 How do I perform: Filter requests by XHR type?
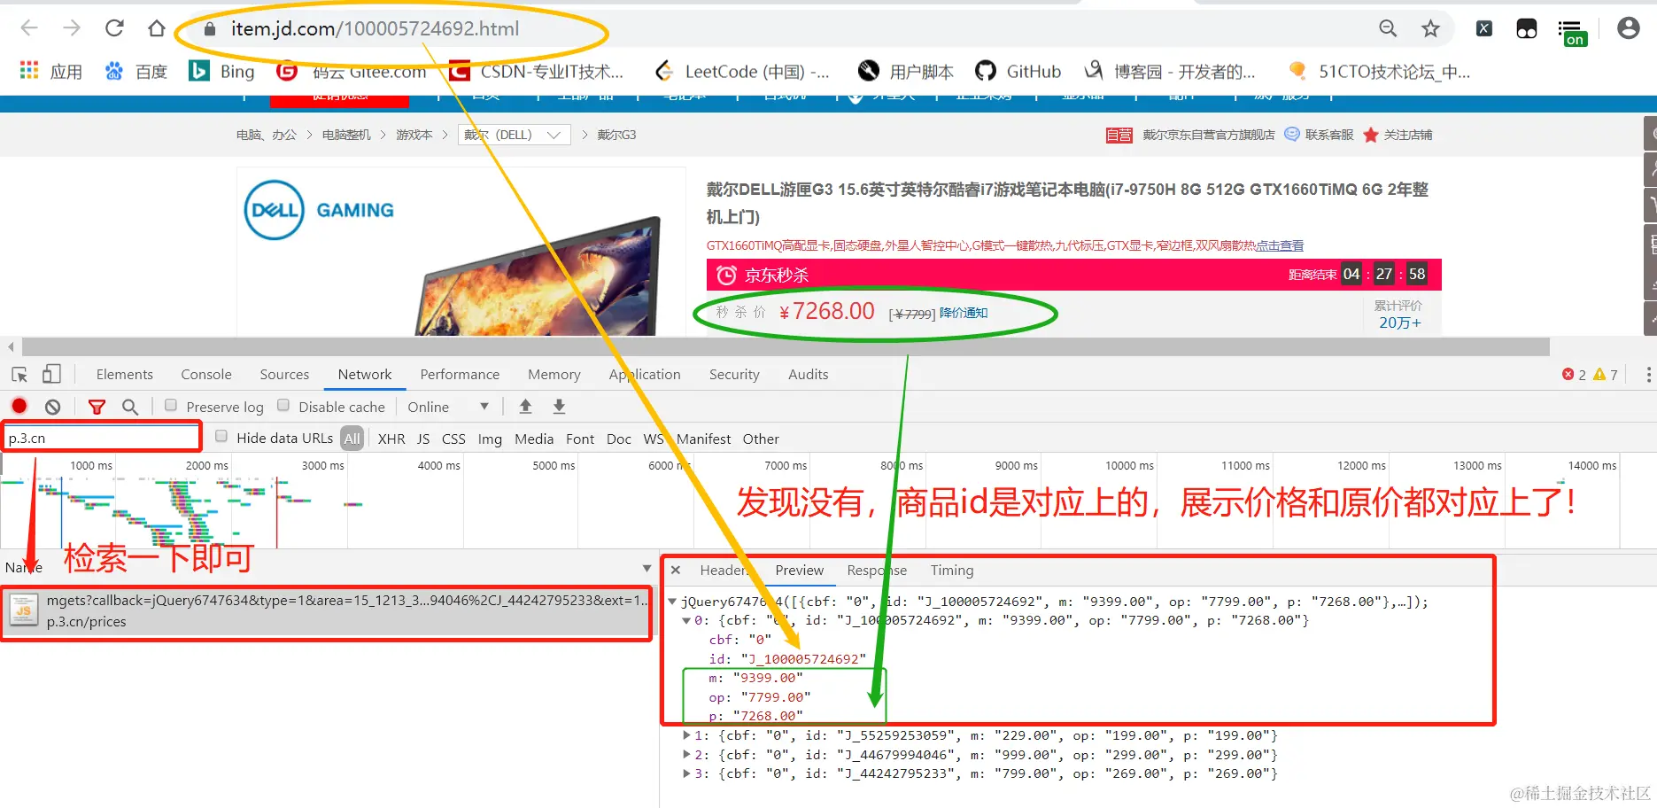[x=391, y=439]
